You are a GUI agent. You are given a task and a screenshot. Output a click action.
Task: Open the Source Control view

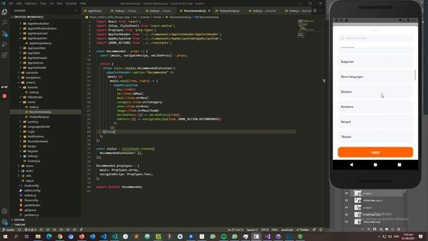pyautogui.click(x=5, y=33)
